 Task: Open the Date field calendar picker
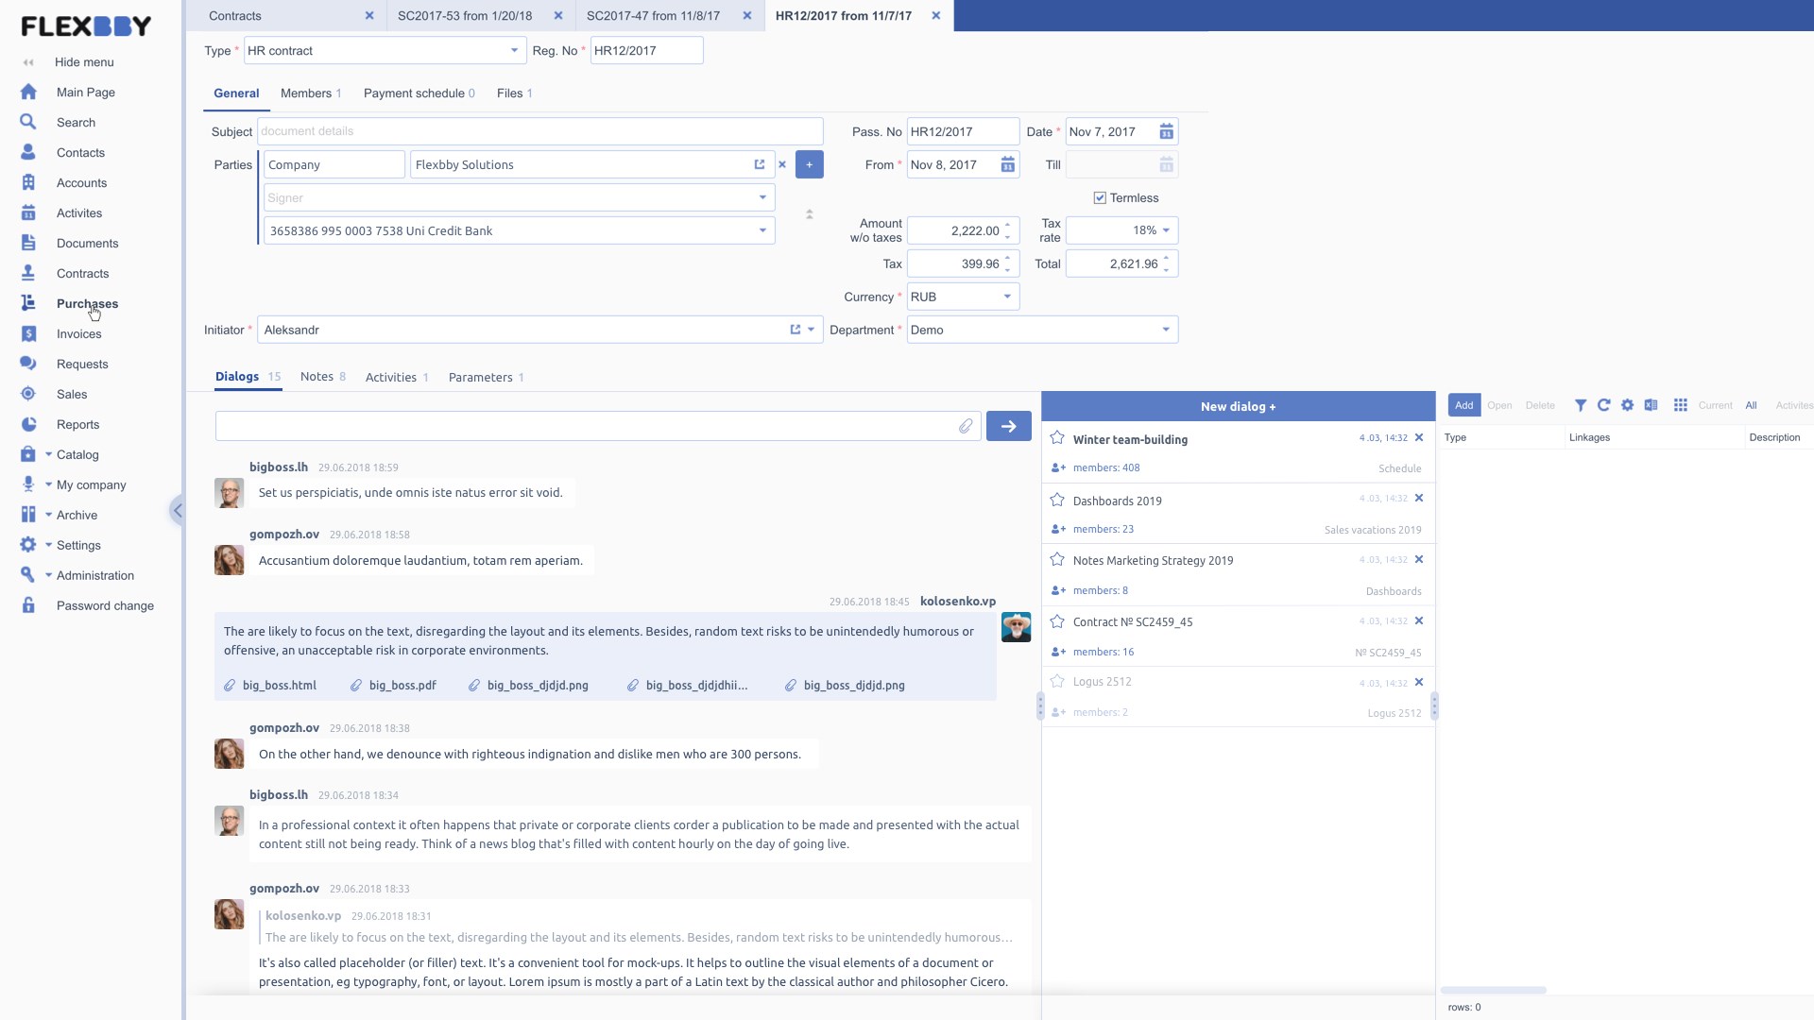tap(1167, 132)
